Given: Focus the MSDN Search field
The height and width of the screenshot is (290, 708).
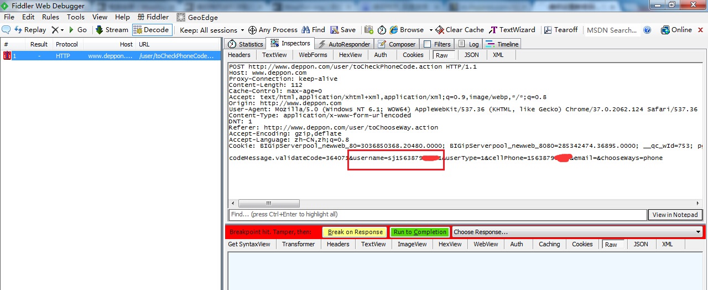Looking at the screenshot, I should point(612,30).
